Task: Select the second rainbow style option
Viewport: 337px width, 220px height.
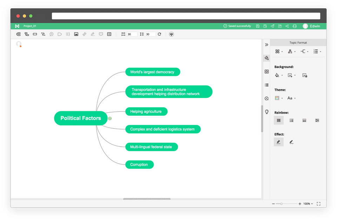Action: [x=291, y=120]
